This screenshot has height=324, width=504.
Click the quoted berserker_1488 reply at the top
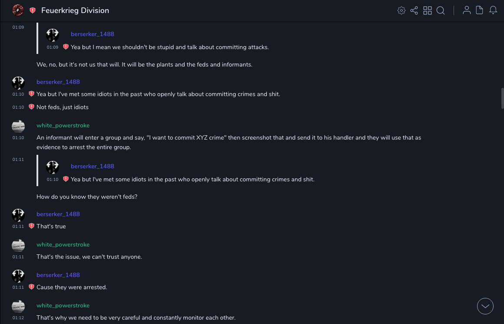tap(169, 47)
